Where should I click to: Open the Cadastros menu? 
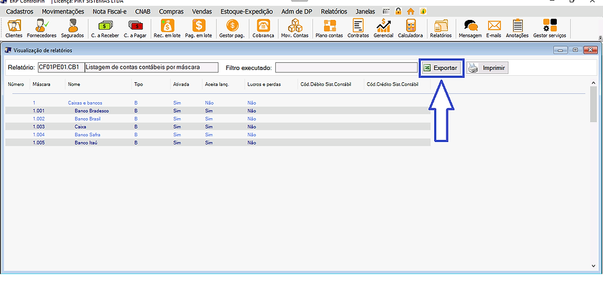pos(20,12)
